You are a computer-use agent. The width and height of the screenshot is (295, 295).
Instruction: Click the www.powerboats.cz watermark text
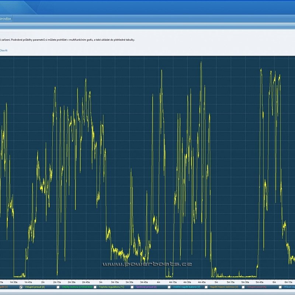tap(147, 264)
